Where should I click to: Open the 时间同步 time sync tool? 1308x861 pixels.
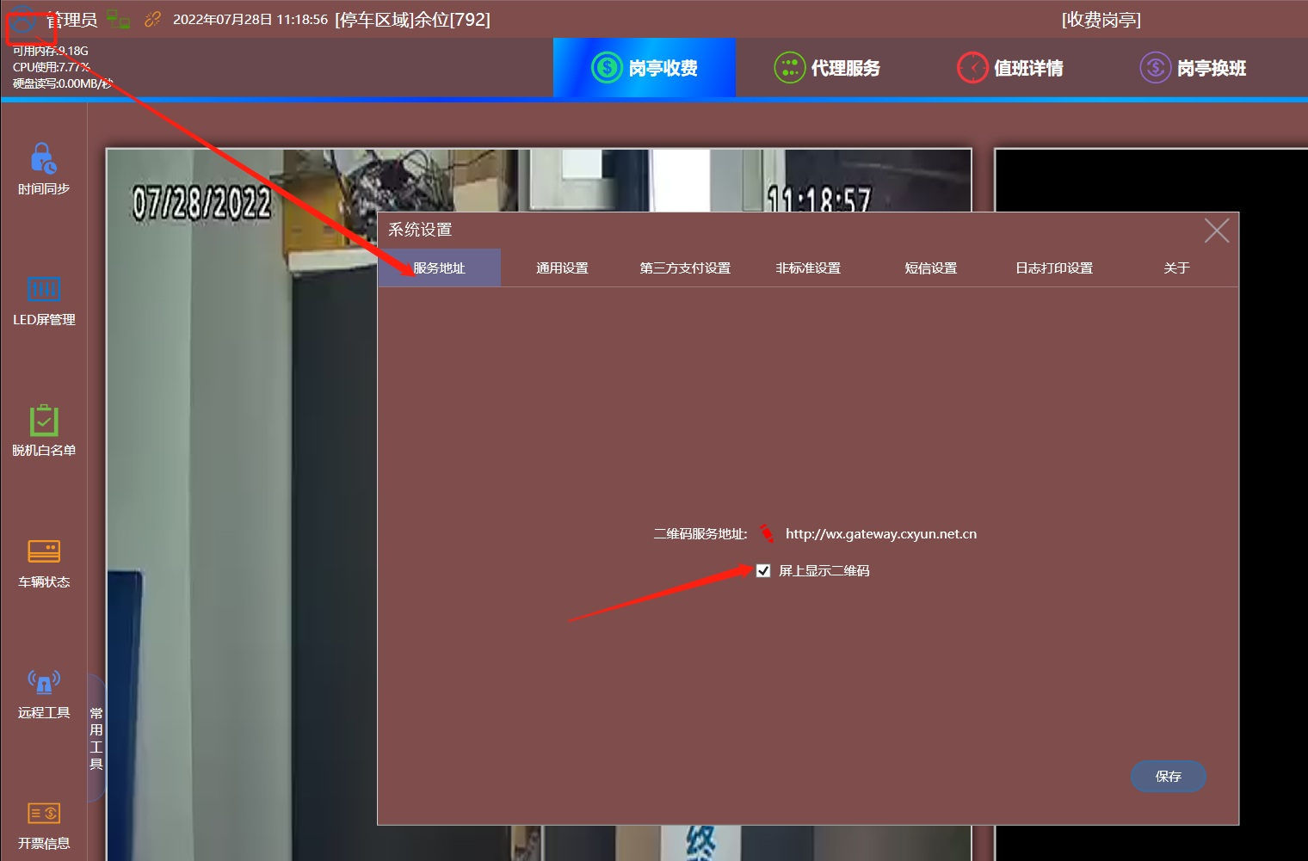pyautogui.click(x=44, y=169)
